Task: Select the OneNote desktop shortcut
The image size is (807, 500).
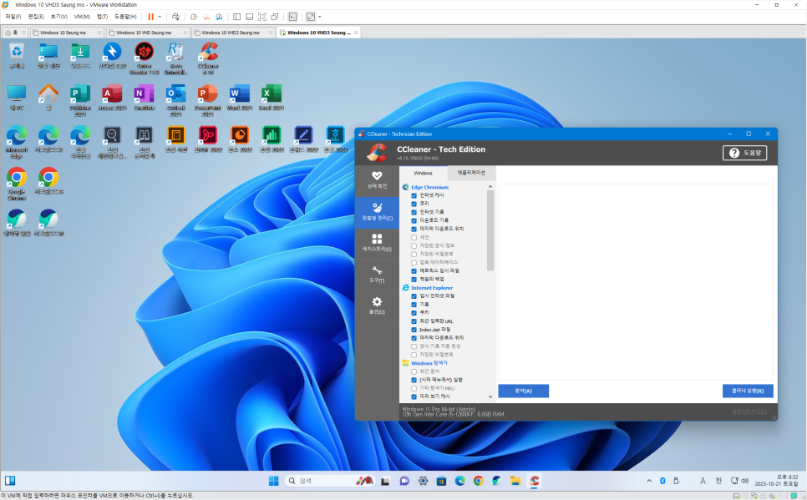Action: coord(144,98)
